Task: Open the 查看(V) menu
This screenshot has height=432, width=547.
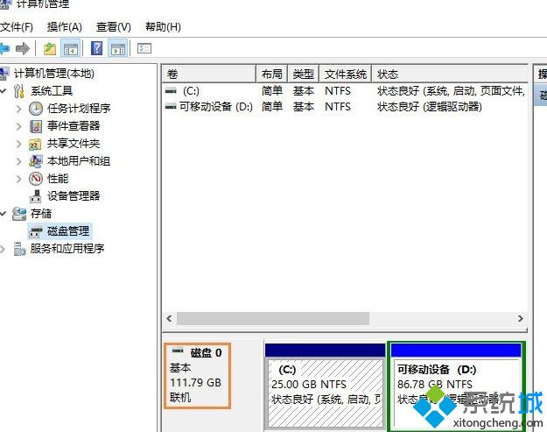Action: click(114, 27)
